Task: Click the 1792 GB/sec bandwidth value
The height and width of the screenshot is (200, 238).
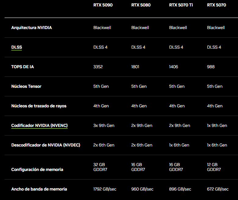Action: (x=105, y=189)
